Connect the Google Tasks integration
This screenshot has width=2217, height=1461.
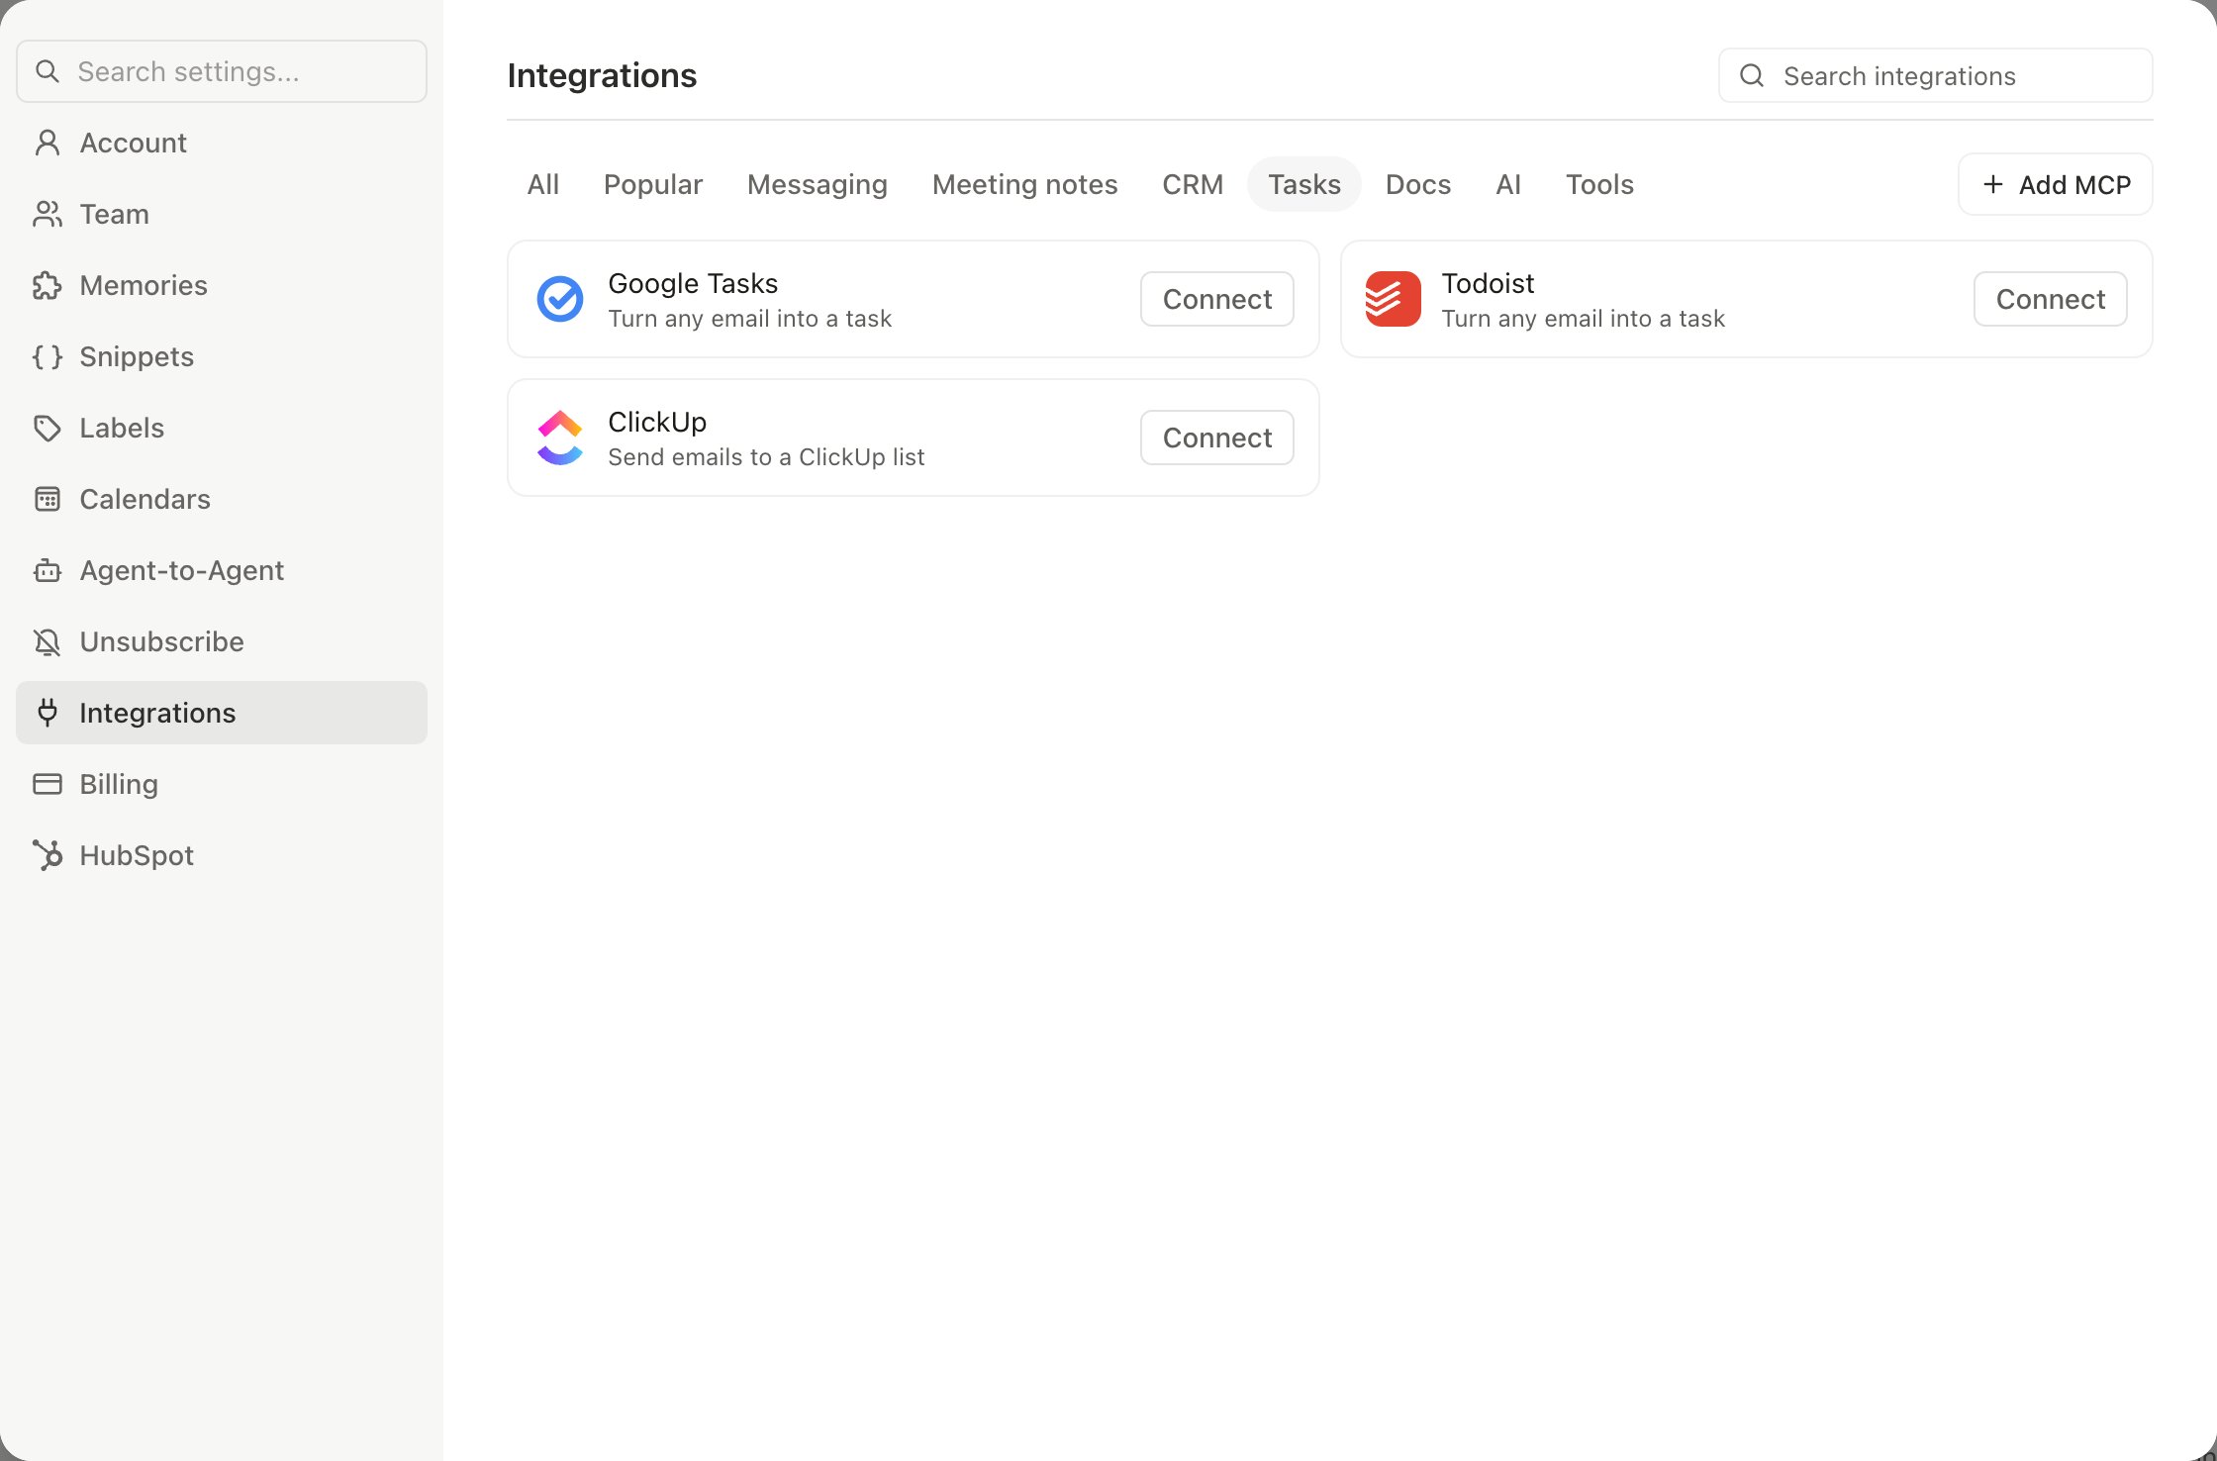pyautogui.click(x=1217, y=299)
